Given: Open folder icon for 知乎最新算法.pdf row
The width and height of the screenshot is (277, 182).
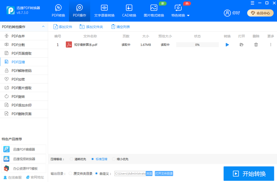Looking at the screenshot, I should pos(242,45).
